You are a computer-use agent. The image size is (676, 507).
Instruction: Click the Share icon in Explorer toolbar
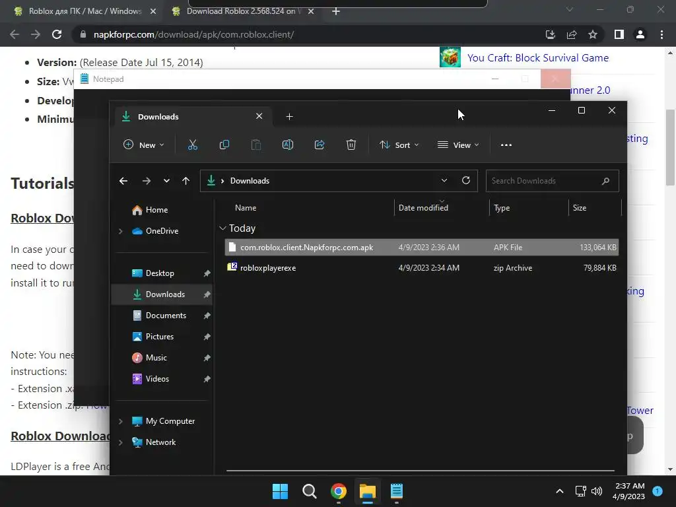pos(320,145)
